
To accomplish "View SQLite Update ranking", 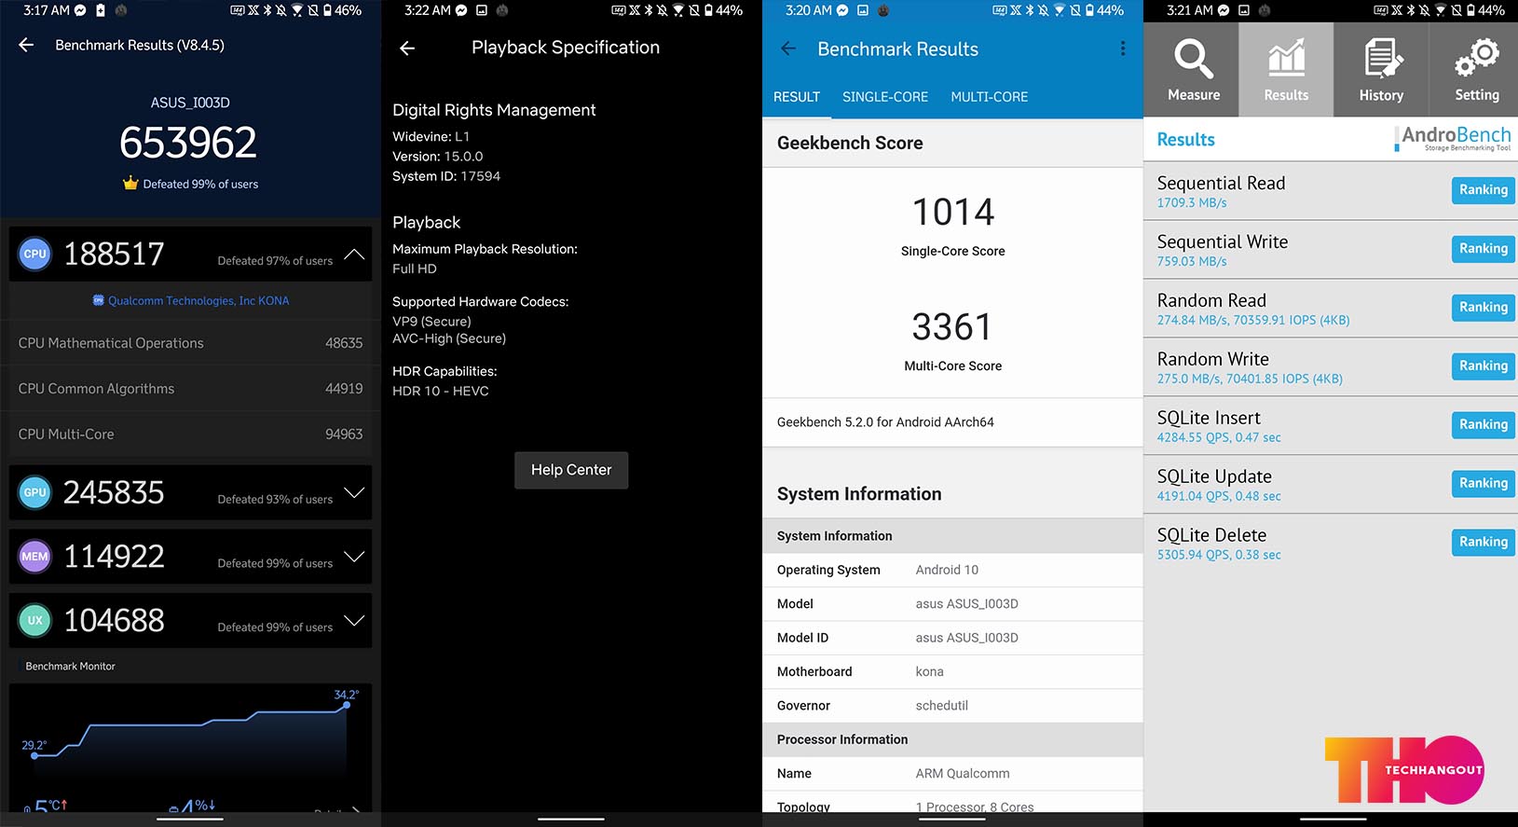I will tap(1483, 484).
